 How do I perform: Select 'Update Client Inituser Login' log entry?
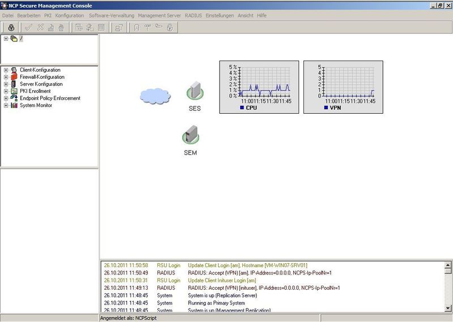[272, 281]
